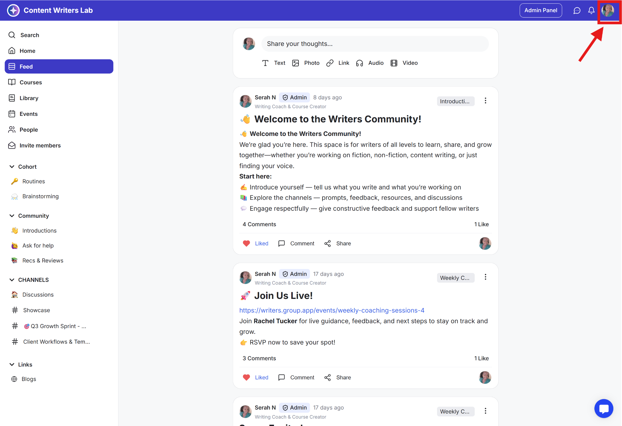Open the Admin Panel

pyautogui.click(x=541, y=10)
